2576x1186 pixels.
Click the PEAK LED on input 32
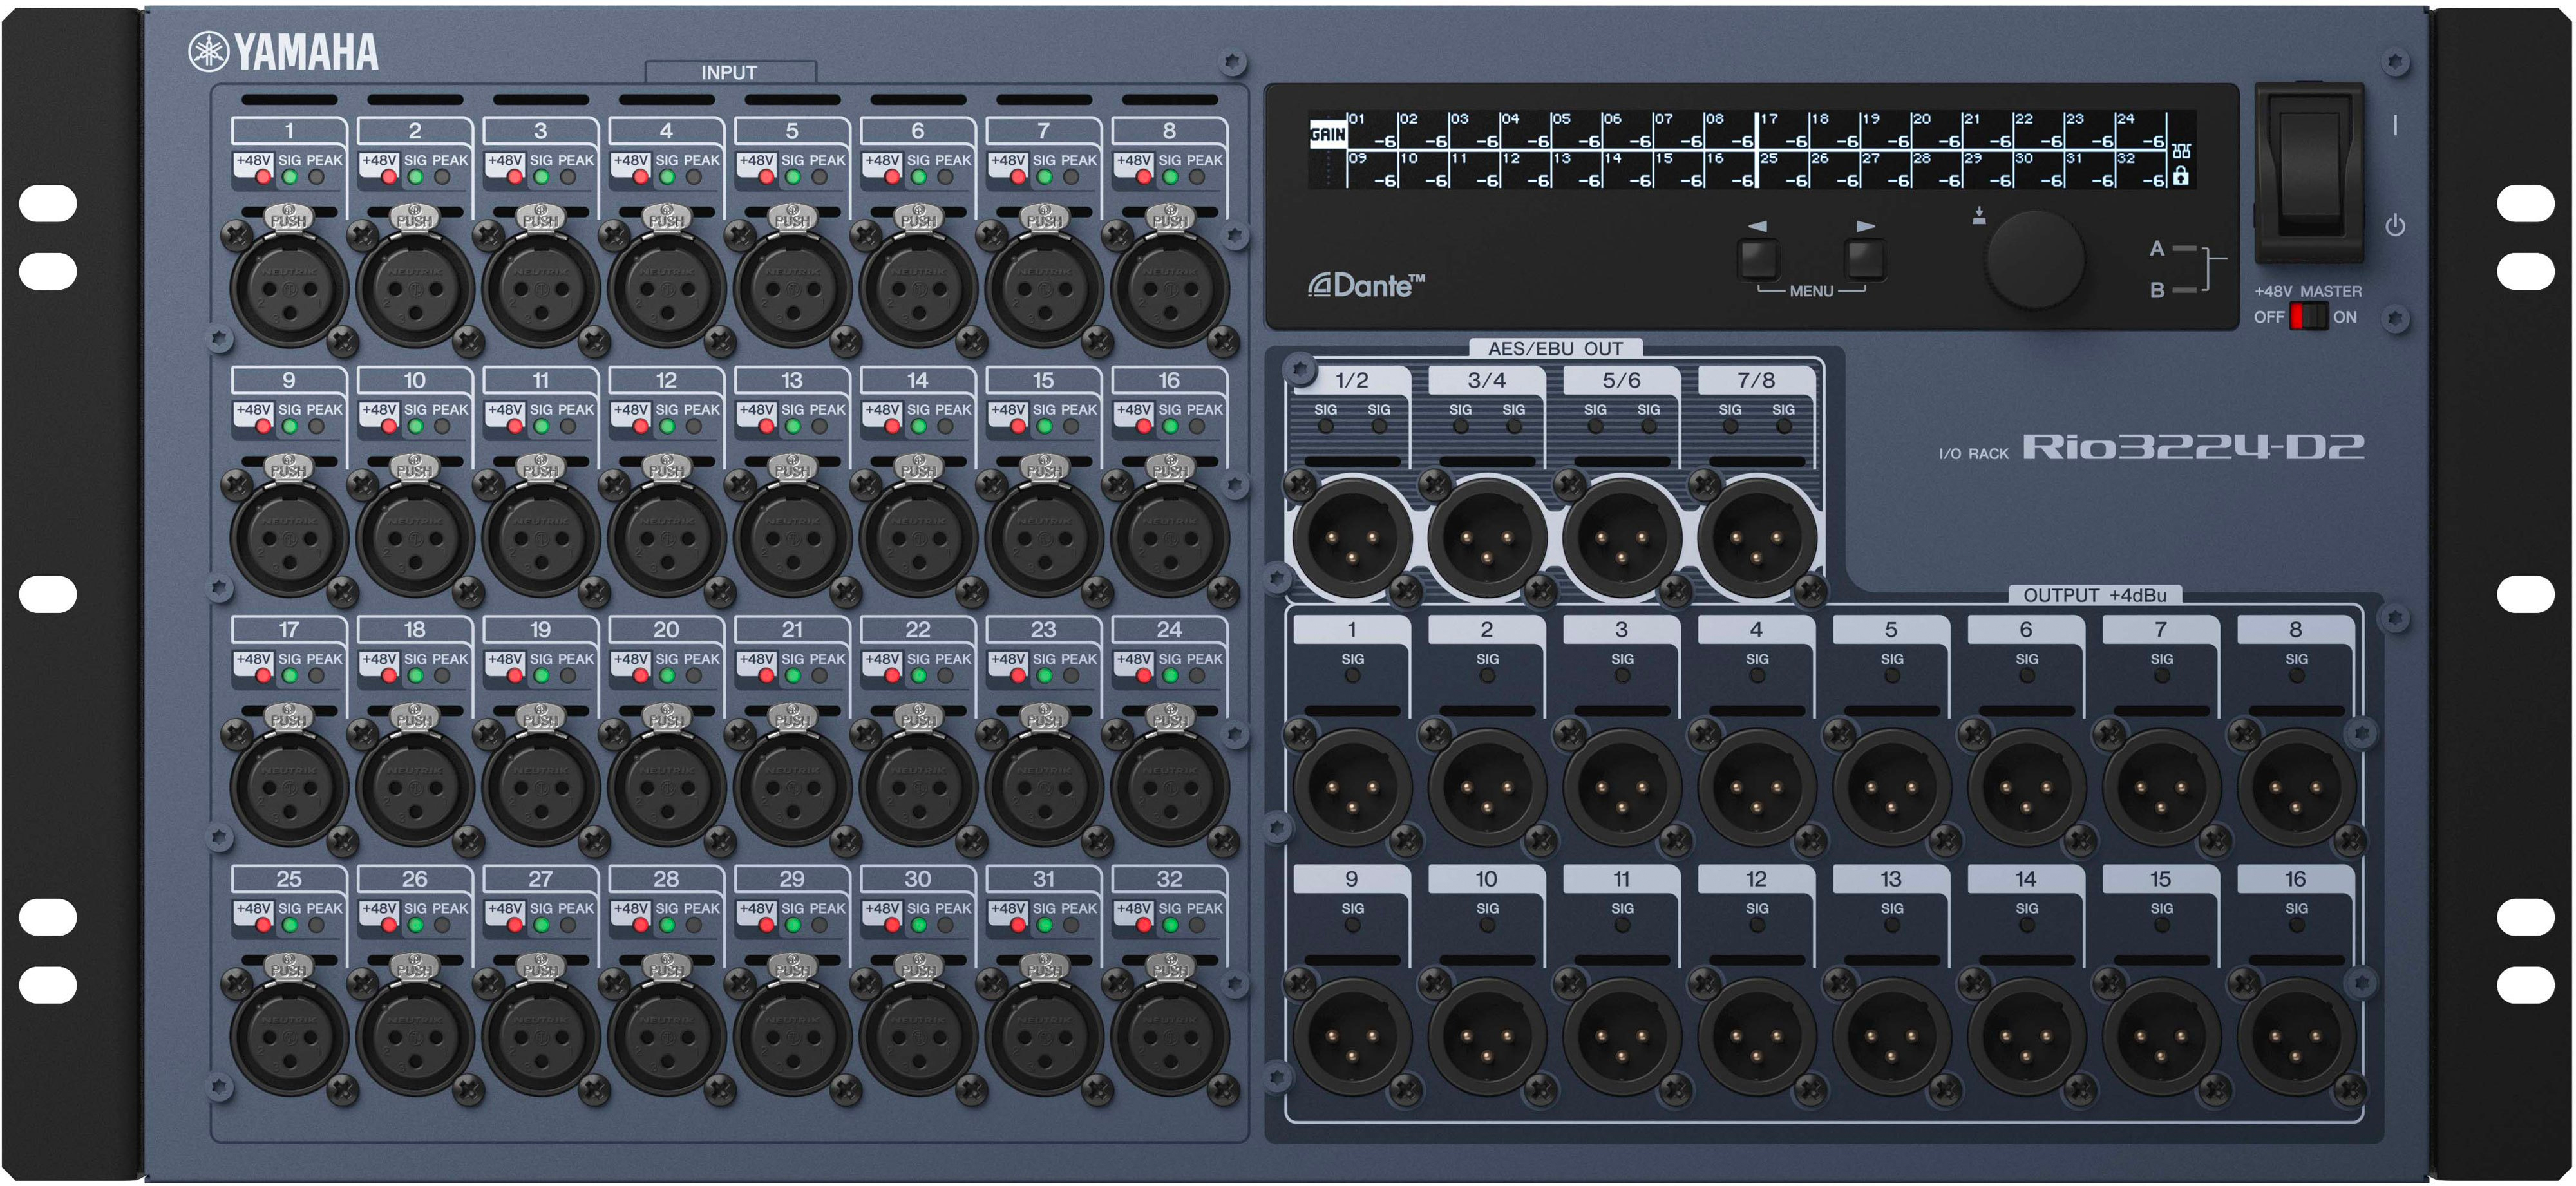coord(1197,926)
